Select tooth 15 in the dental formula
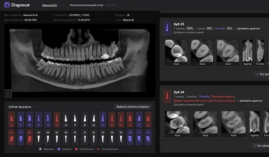 [x=38, y=119]
